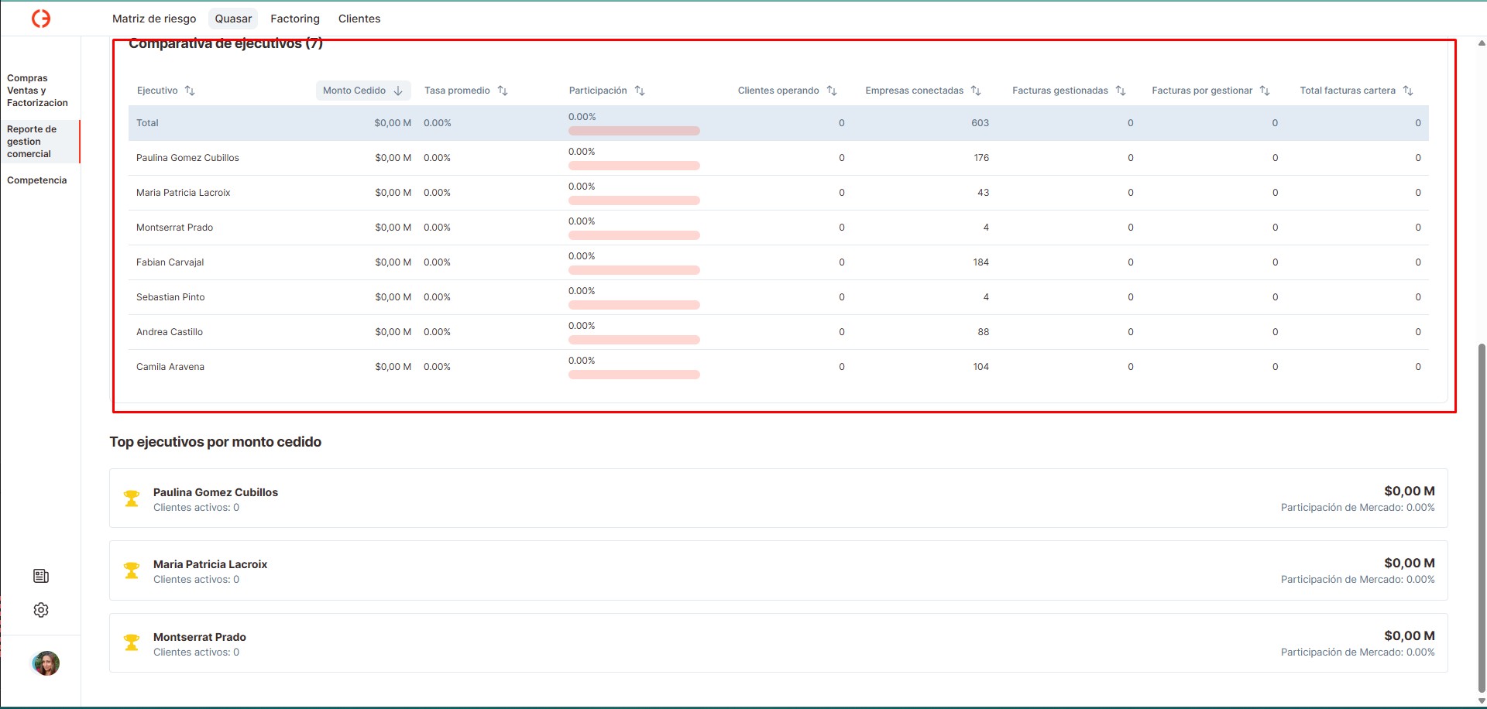This screenshot has width=1487, height=709.
Task: Click Paulina Gomez Cubillos participation progress bar
Action: click(x=634, y=166)
